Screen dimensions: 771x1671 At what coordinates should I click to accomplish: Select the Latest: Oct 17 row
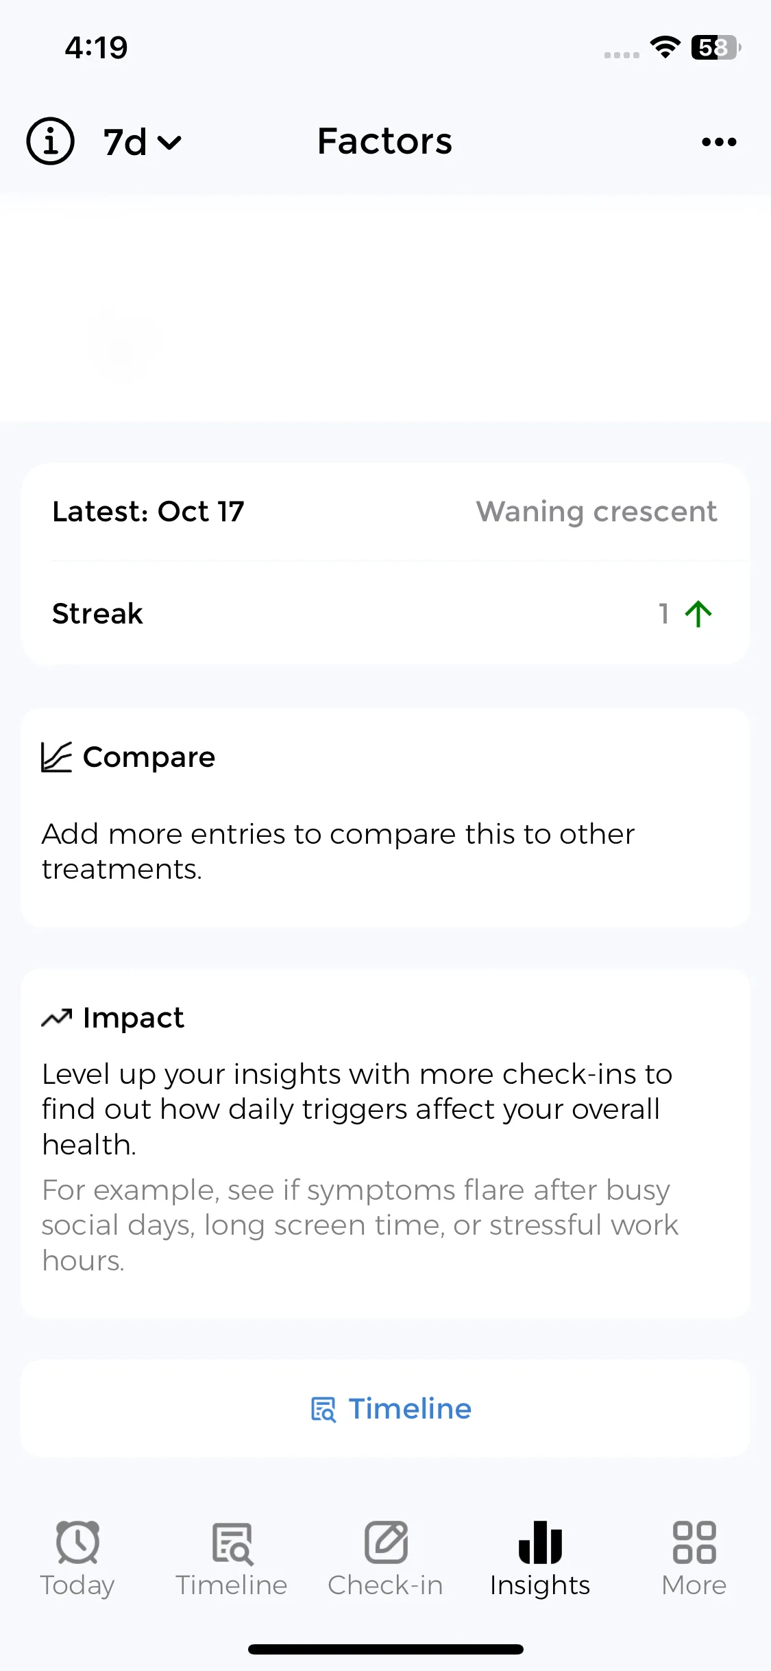[x=149, y=512]
